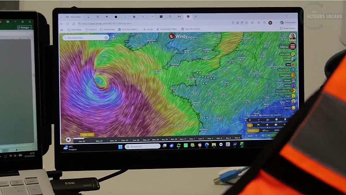This screenshot has width=346, height=195.
Task: Open the Calcul bookmark with globe icon
Action: point(191,29)
